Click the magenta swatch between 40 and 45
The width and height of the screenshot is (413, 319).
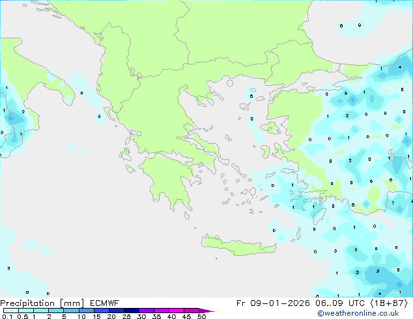pos(177,311)
